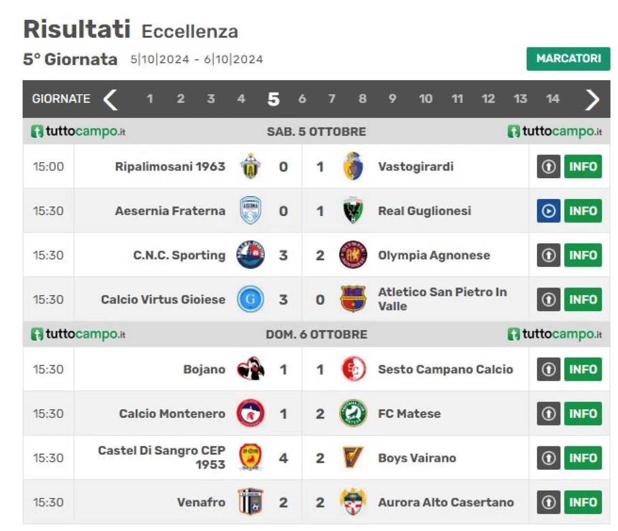Viewport: 618px width, 531px height.
Task: Open the MARCATORI button
Action: click(568, 58)
